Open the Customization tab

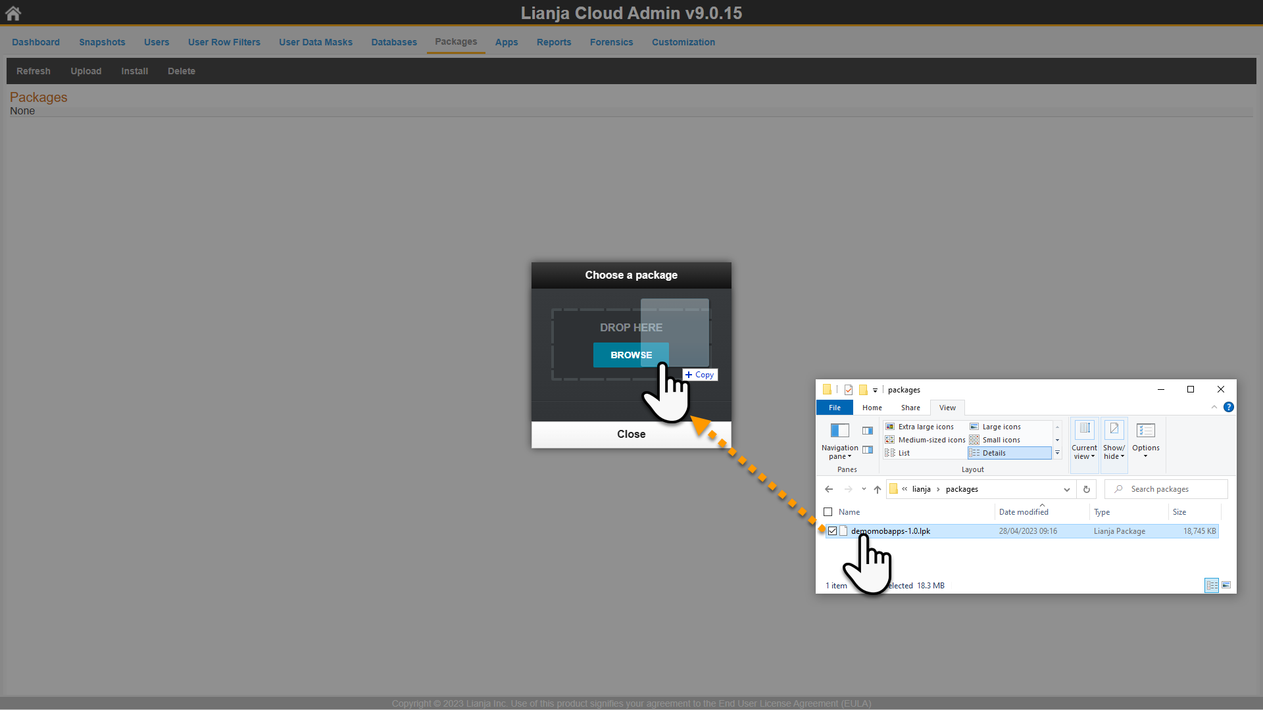683,42
